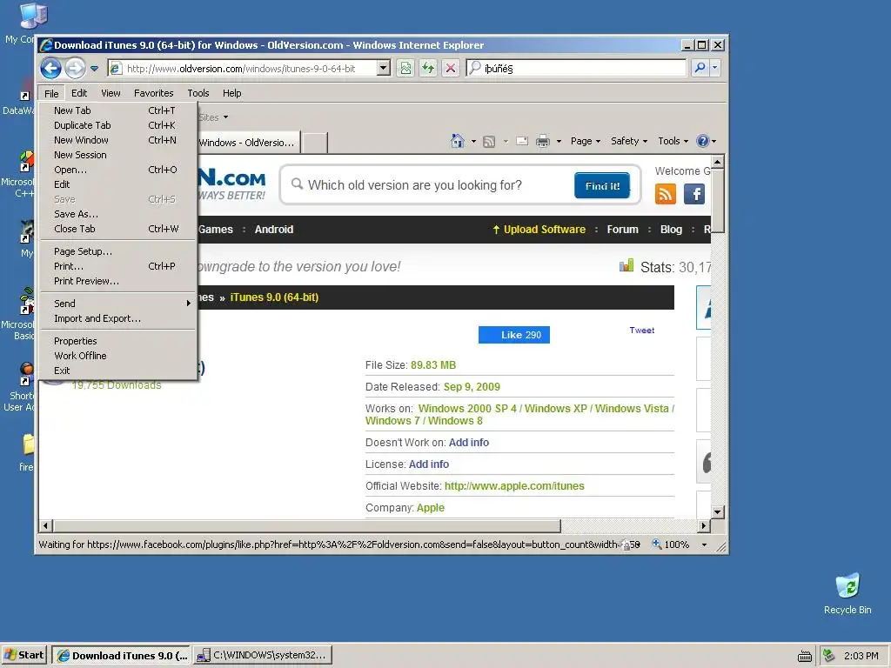Click the Facebook Like 290 button
This screenshot has height=668, width=891.
(x=513, y=335)
